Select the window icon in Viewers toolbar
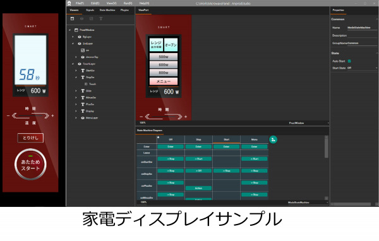 click(72, 18)
